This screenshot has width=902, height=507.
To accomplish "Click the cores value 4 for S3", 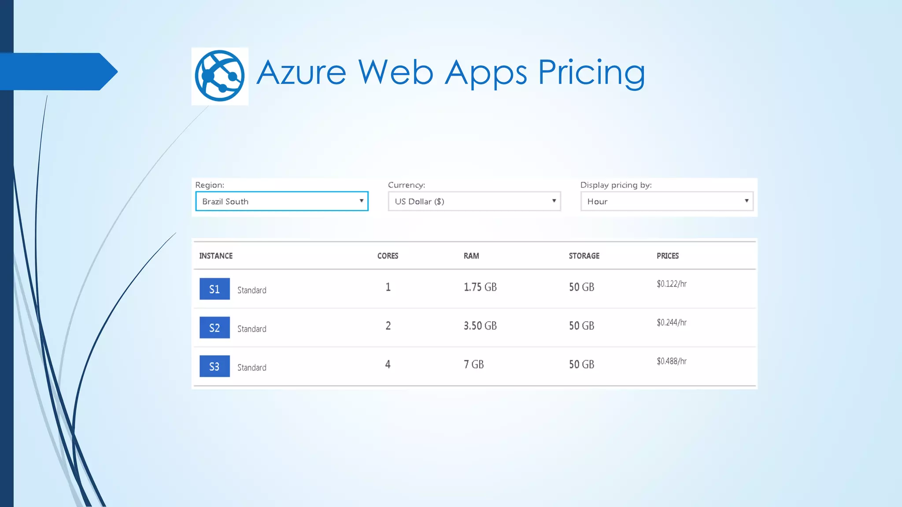I will pyautogui.click(x=388, y=364).
